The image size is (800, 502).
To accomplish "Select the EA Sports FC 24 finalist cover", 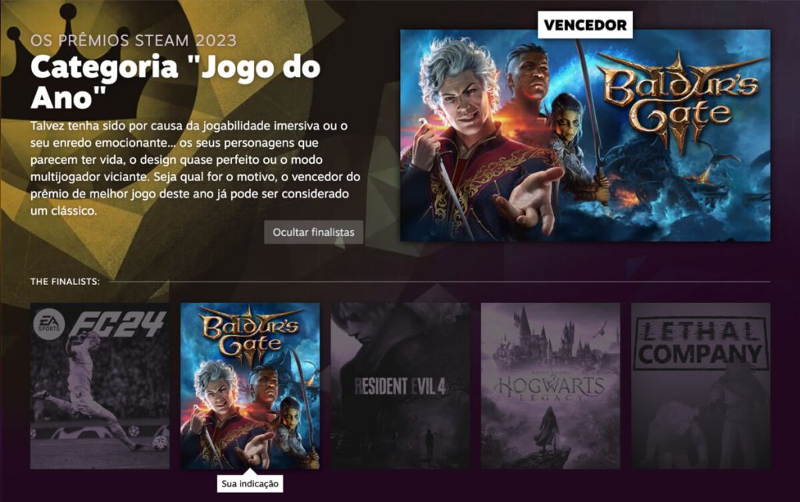I will click(x=100, y=386).
